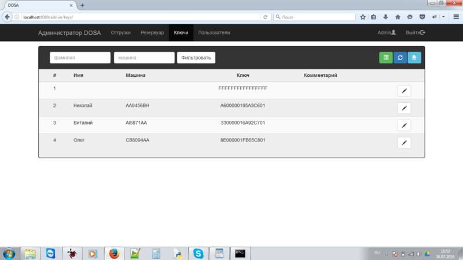
Task: Click pencil edit icon for row 1
Action: click(x=404, y=91)
